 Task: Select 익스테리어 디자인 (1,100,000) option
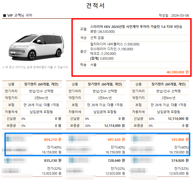[x=112, y=49]
